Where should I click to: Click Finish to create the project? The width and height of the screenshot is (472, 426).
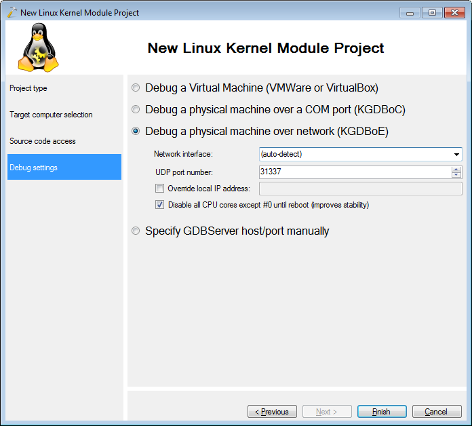pyautogui.click(x=382, y=411)
